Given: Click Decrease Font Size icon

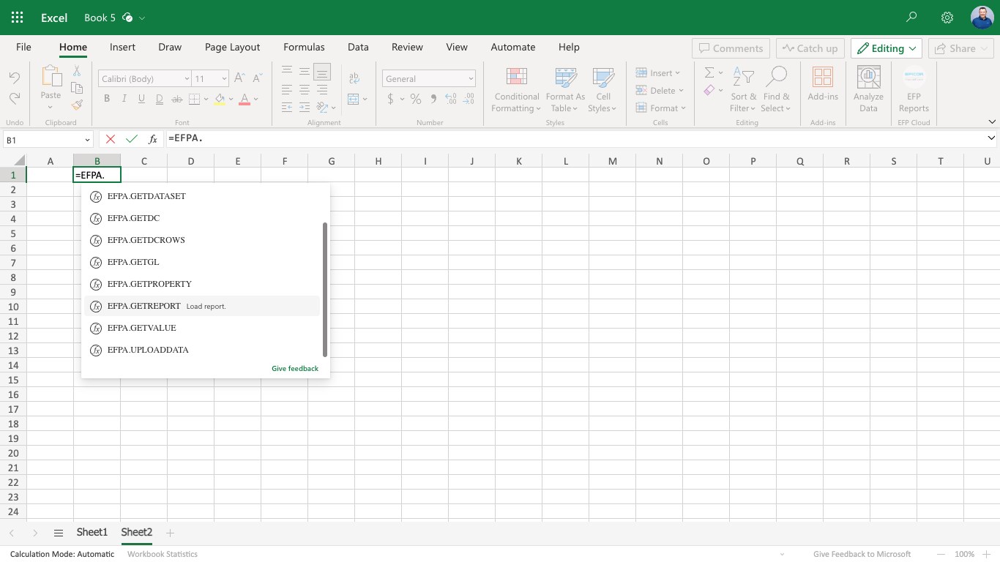Looking at the screenshot, I should [257, 78].
